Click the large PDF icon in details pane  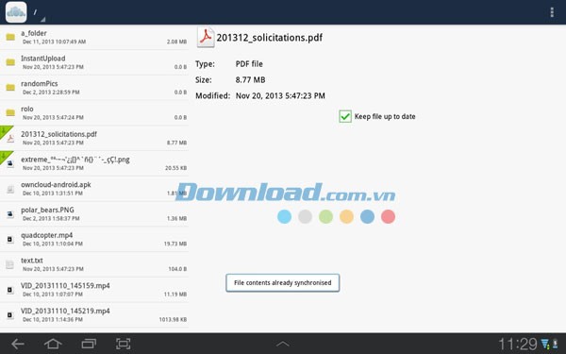tap(206, 37)
